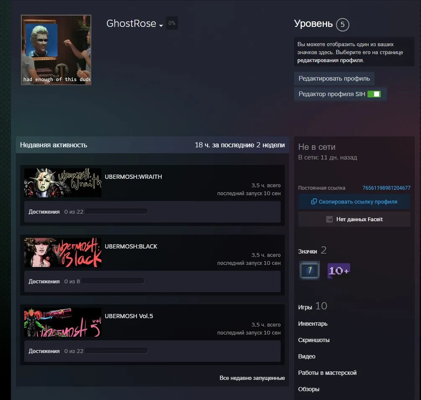Open the Видео section
Image resolution: width=421 pixels, height=400 pixels.
point(307,356)
